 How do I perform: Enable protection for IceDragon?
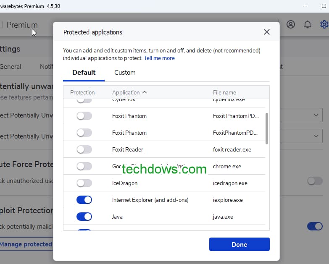[84, 183]
